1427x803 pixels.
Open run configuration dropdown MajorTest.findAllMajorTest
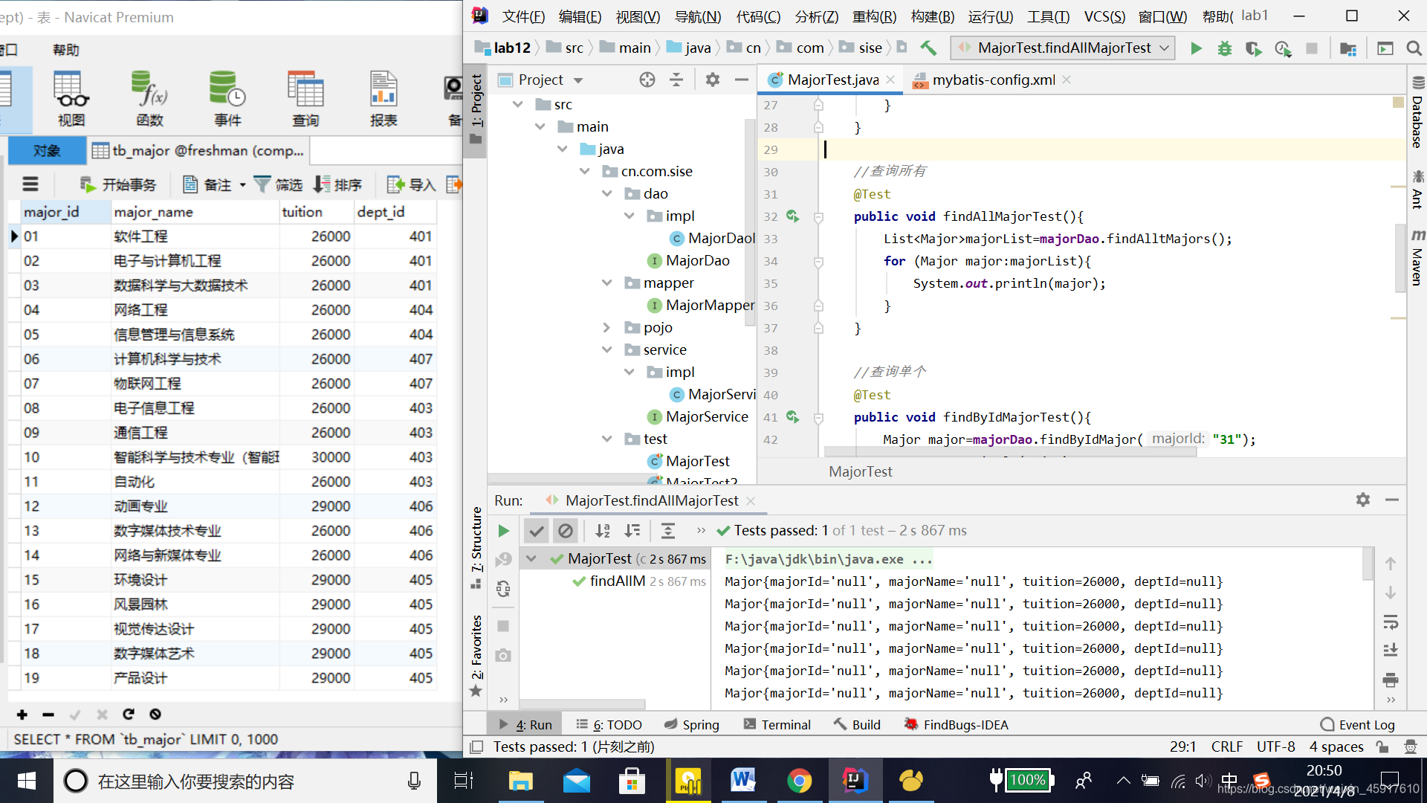point(1063,48)
